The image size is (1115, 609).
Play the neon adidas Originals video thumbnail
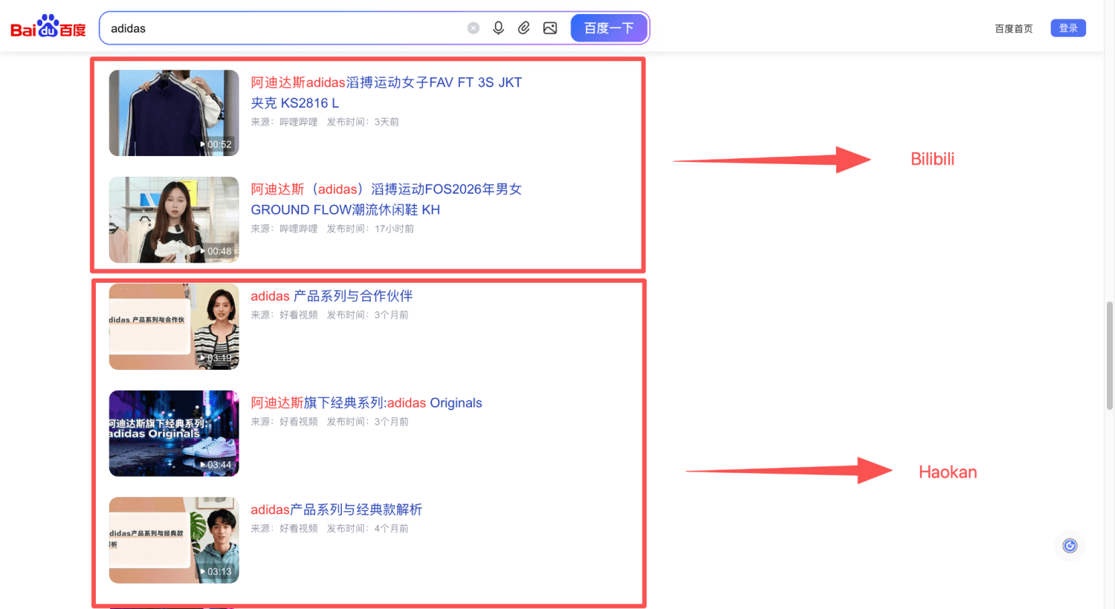[174, 434]
